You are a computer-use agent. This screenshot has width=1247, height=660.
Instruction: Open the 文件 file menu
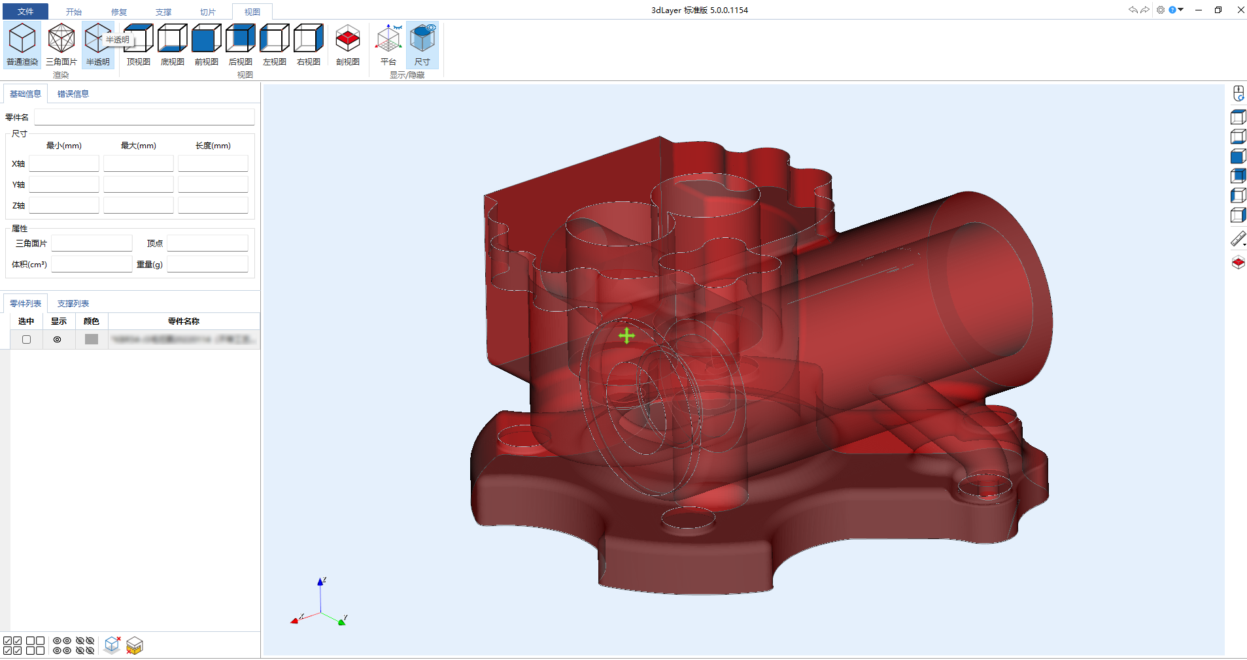click(x=26, y=12)
